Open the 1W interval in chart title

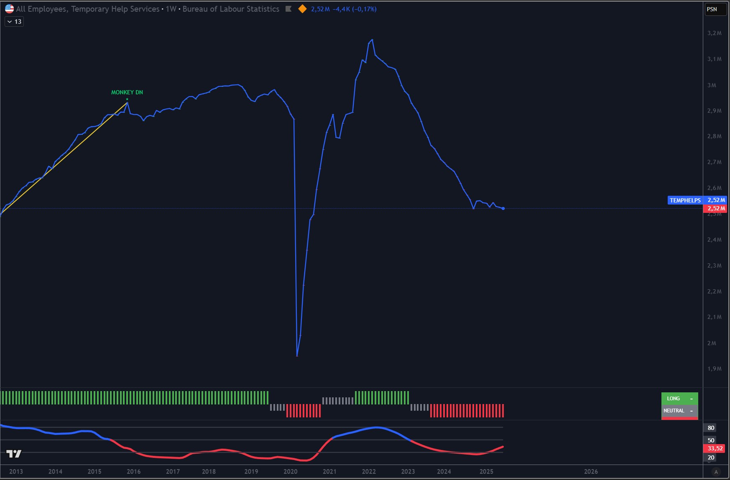(x=171, y=9)
